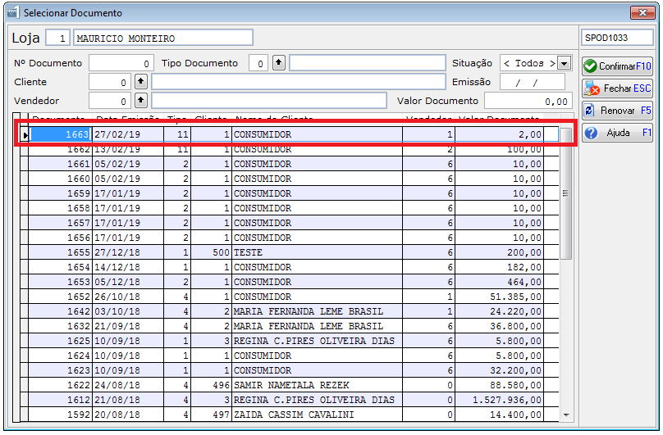The height and width of the screenshot is (435, 663).
Task: Click the Vendedor name field
Action: (269, 101)
